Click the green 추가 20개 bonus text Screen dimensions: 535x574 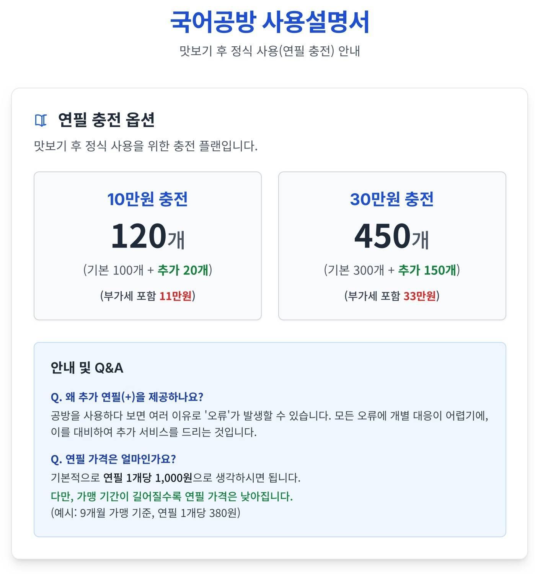click(183, 270)
